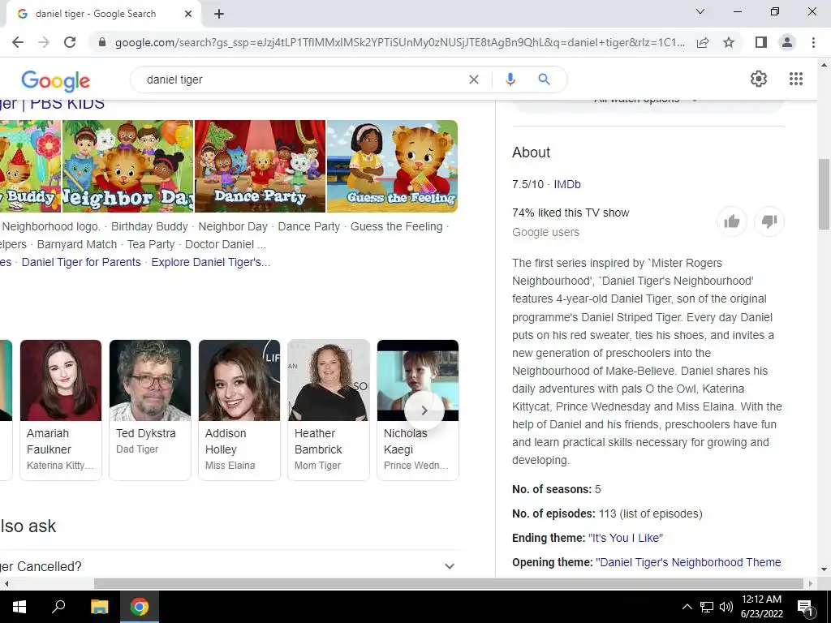Image resolution: width=831 pixels, height=623 pixels.
Task: Start voice search with microphone
Action: point(510,79)
